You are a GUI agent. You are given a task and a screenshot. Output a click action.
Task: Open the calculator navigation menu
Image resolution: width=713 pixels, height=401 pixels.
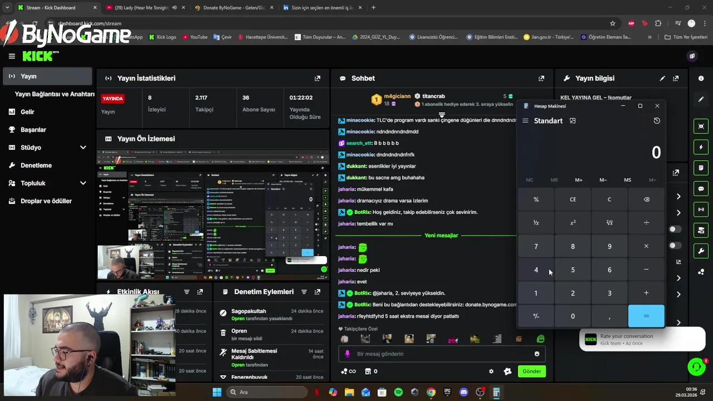(525, 121)
